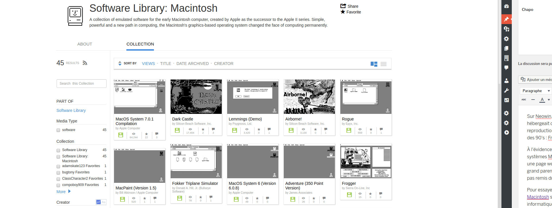Image resolution: width=552 pixels, height=208 pixels.
Task: Open Adventure (350 Point Version) title
Action: coord(304,186)
